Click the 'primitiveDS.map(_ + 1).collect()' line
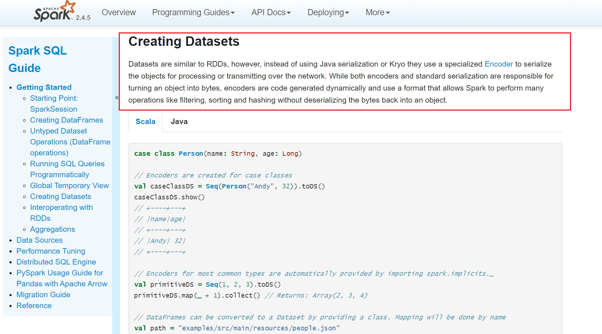This screenshot has height=334, width=602. pos(197,295)
